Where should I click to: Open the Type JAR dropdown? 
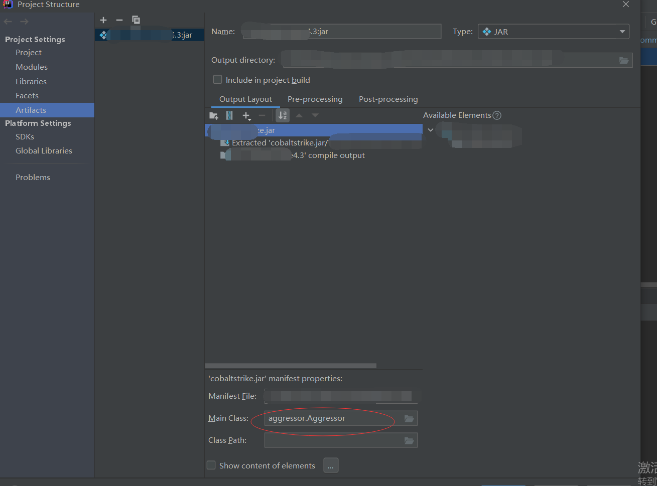[554, 32]
